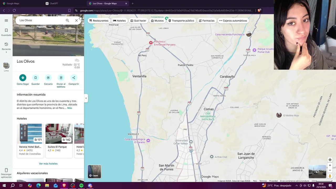Bookmark this page in Brave

point(69,10)
